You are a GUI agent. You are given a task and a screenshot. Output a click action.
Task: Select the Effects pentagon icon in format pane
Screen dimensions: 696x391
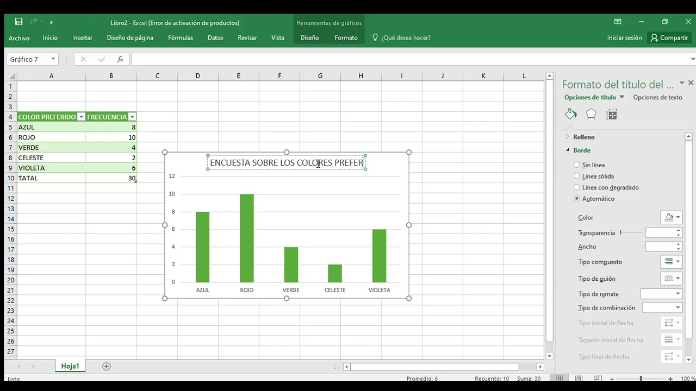(591, 114)
